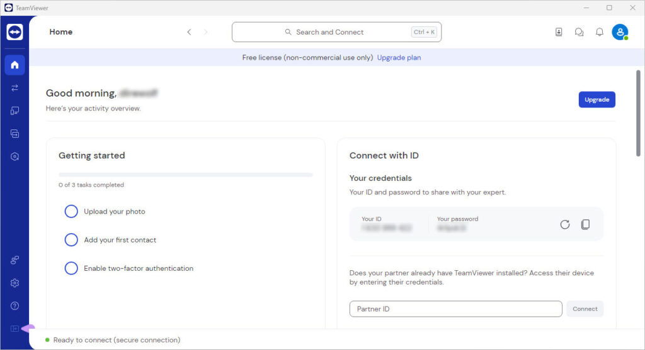
Task: Open the user profile avatar
Action: (x=620, y=32)
